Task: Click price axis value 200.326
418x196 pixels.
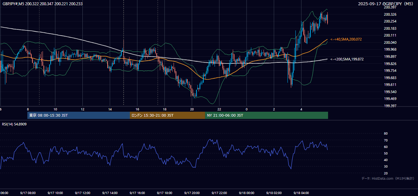Action: click(x=390, y=14)
